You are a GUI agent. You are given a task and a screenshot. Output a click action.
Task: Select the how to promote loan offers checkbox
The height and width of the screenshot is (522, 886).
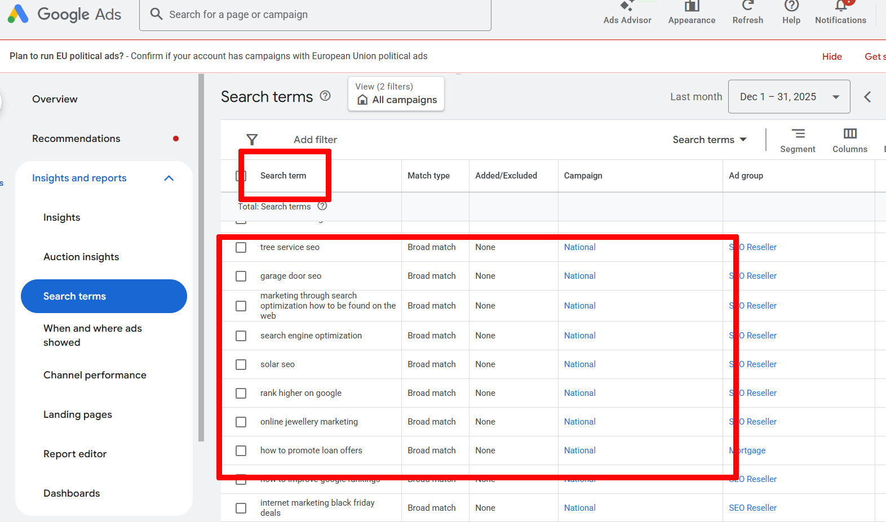pyautogui.click(x=241, y=450)
